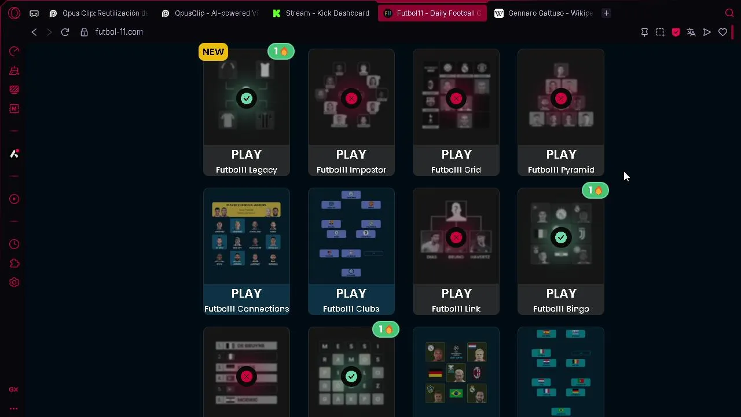Click the Futbol11 Legacy preview thumbnail
The image size is (741, 417).
[247, 97]
